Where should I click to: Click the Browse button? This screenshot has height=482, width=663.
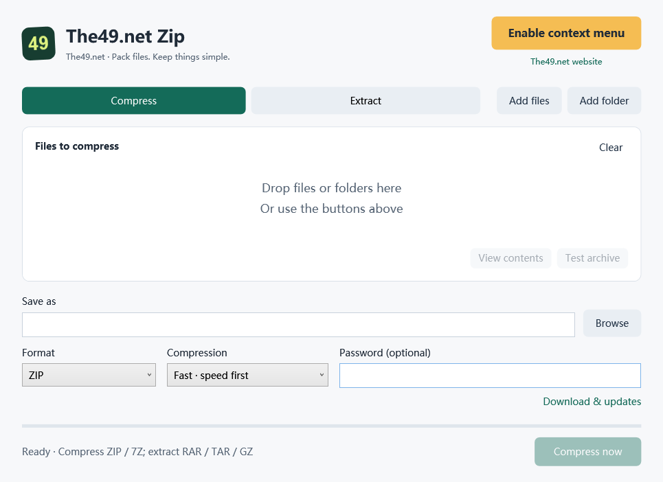(612, 323)
